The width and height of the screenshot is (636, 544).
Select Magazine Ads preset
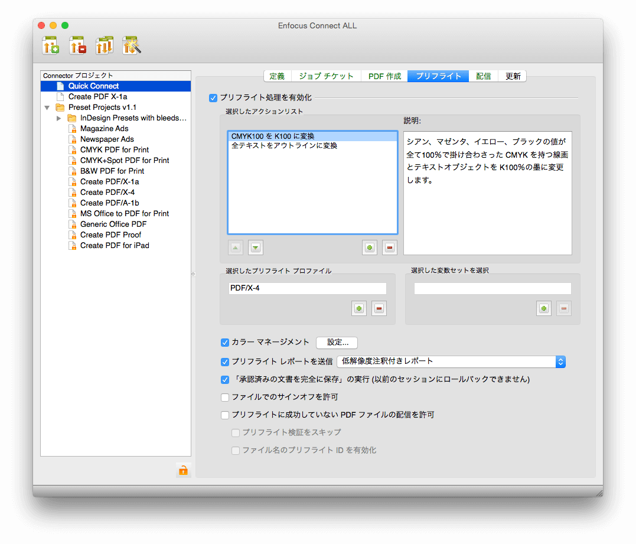(116, 129)
